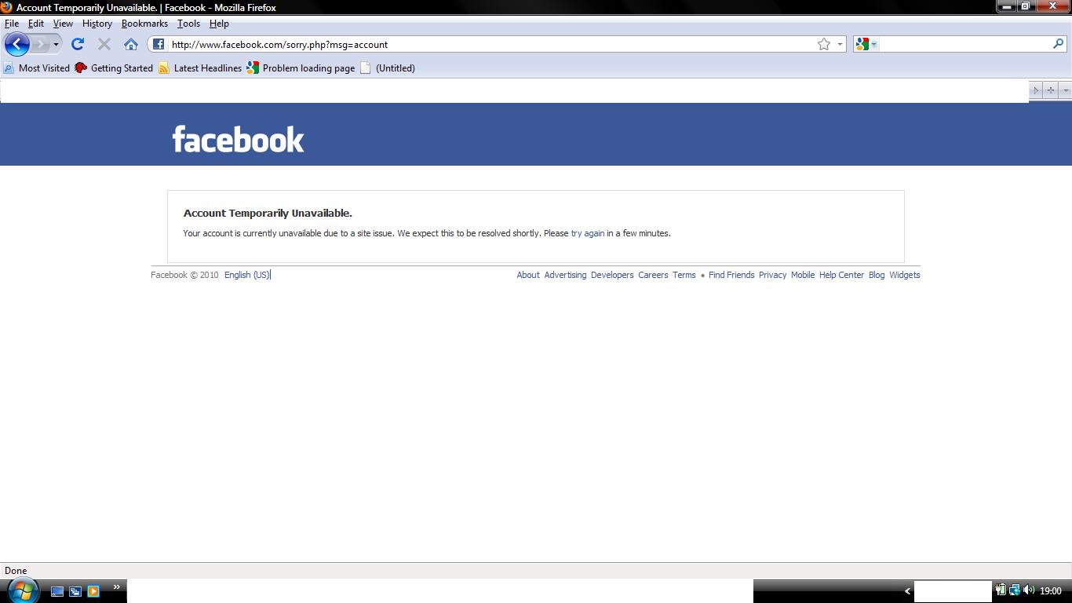Go to the Home page icon
The width and height of the screenshot is (1072, 603).
point(131,45)
